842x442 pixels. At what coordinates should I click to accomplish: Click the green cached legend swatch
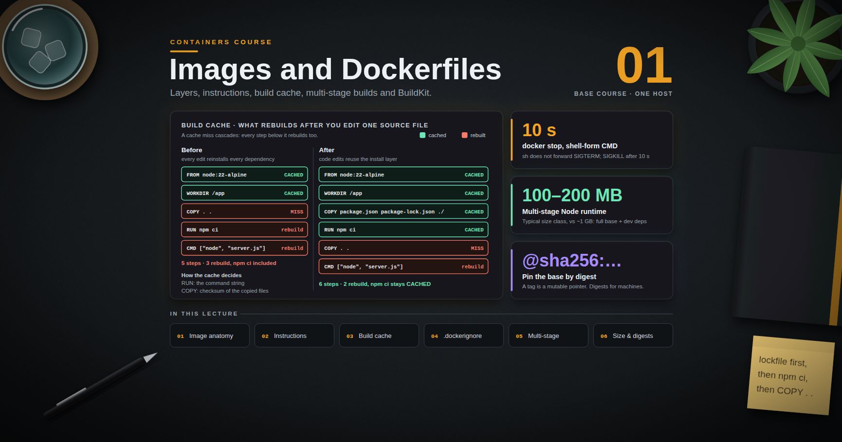pos(422,135)
